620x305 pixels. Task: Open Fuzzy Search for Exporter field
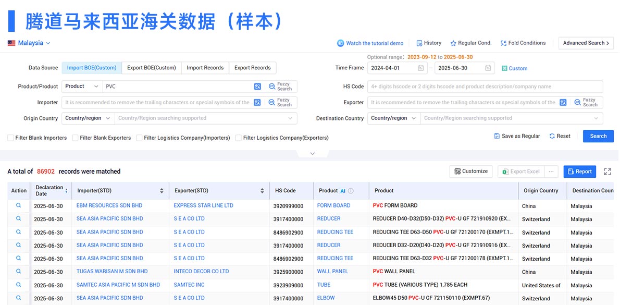tap(586, 103)
